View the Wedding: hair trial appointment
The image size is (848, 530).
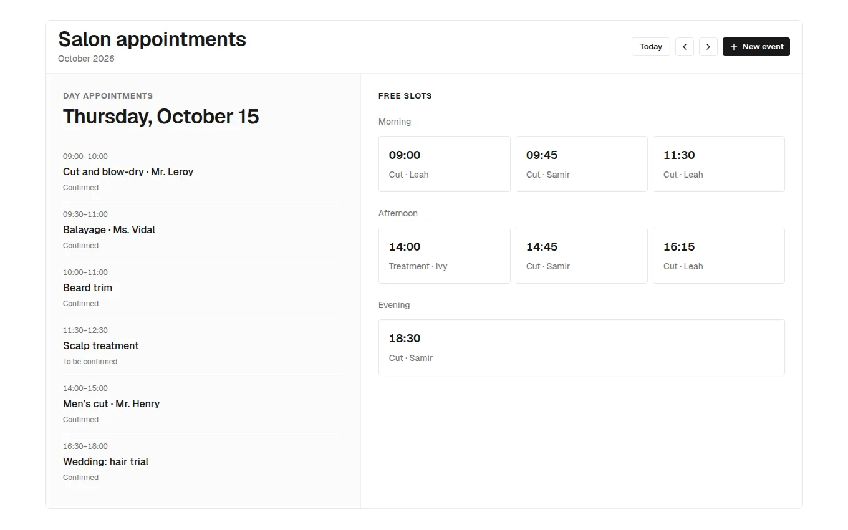pos(203,462)
